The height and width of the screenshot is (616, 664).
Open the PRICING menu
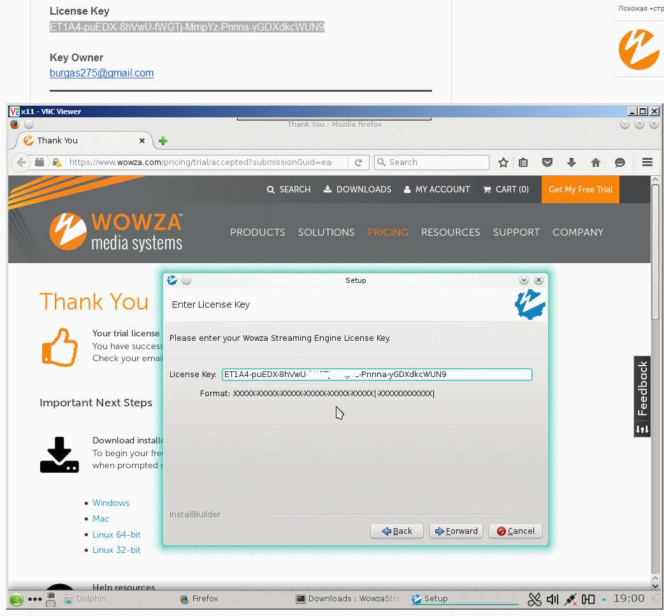388,233
